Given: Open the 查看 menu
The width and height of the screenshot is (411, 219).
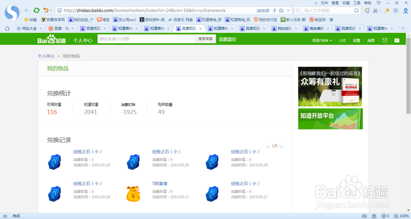Looking at the screenshot, I should 335,3.
